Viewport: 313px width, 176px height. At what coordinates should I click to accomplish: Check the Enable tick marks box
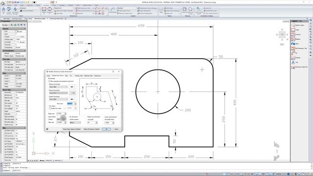click(50, 109)
